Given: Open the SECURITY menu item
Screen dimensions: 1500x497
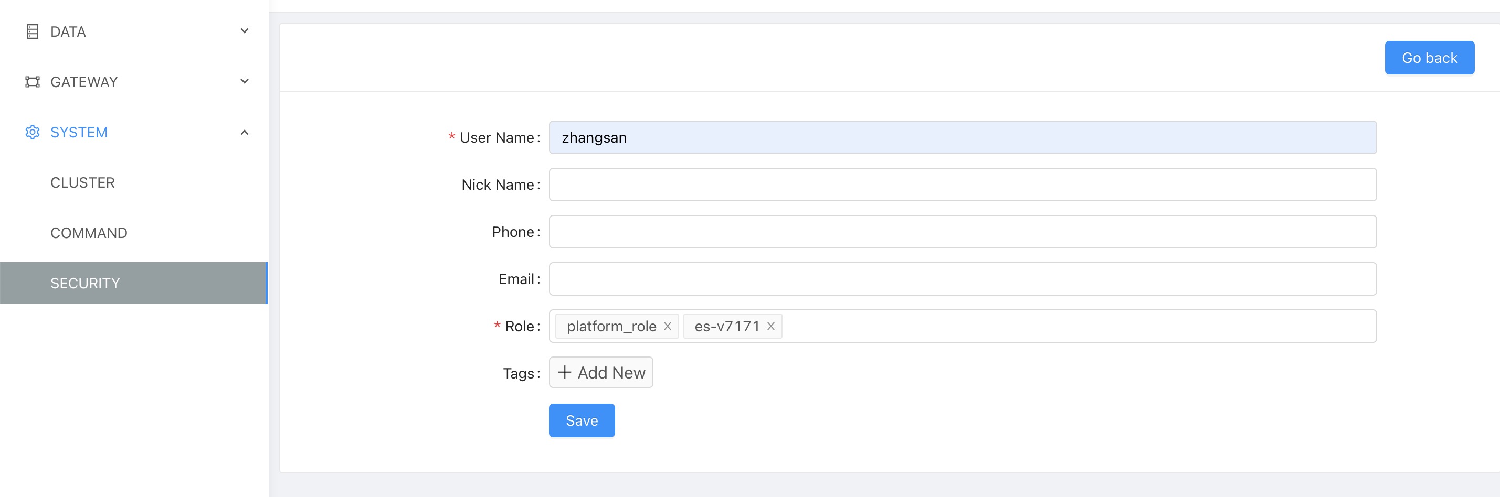Looking at the screenshot, I should pos(85,283).
